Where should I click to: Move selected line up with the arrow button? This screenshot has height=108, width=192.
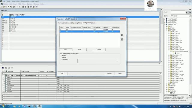[x=122, y=35]
